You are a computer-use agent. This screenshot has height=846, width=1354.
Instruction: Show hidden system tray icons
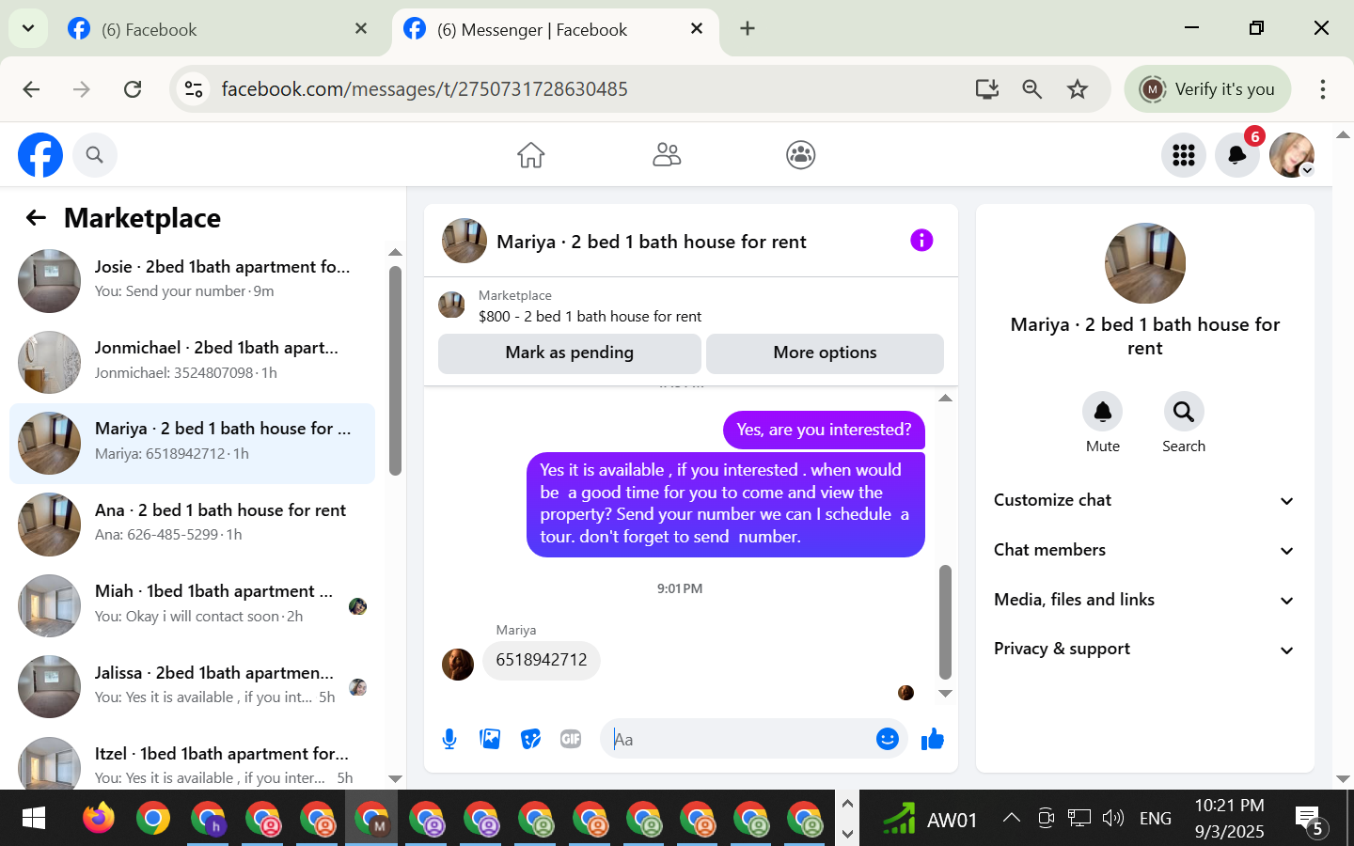tap(1012, 818)
